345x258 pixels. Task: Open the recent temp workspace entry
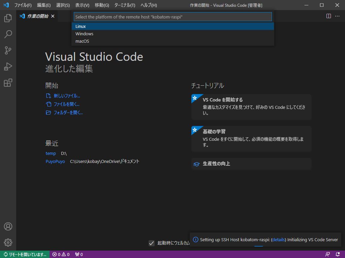(51, 153)
